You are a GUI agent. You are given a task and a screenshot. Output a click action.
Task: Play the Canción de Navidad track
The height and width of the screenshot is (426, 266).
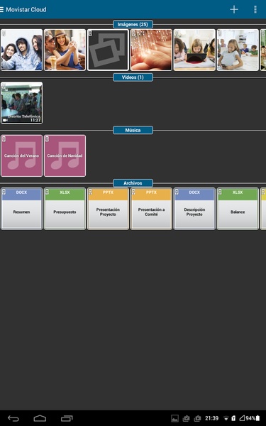65,155
